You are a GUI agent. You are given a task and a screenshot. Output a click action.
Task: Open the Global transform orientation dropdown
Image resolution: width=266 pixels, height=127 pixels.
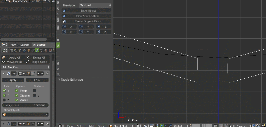coord(180,126)
